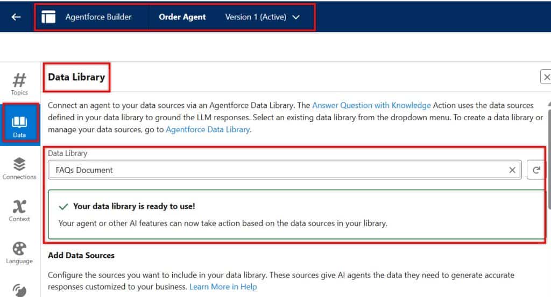Click 'Your data library is ready to use!'
Image resolution: width=551 pixels, height=297 pixels.
click(x=134, y=206)
